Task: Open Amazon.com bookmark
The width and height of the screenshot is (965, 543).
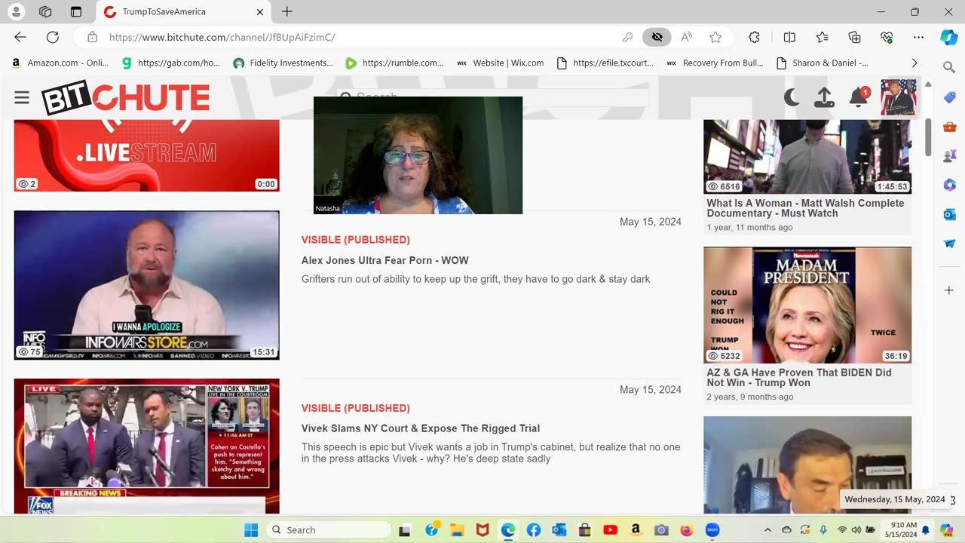Action: click(60, 63)
